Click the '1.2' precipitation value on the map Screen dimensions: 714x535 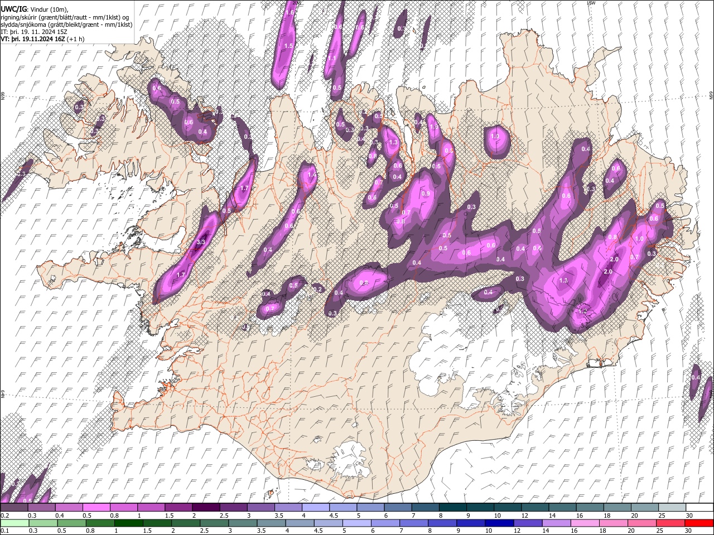click(583, 311)
